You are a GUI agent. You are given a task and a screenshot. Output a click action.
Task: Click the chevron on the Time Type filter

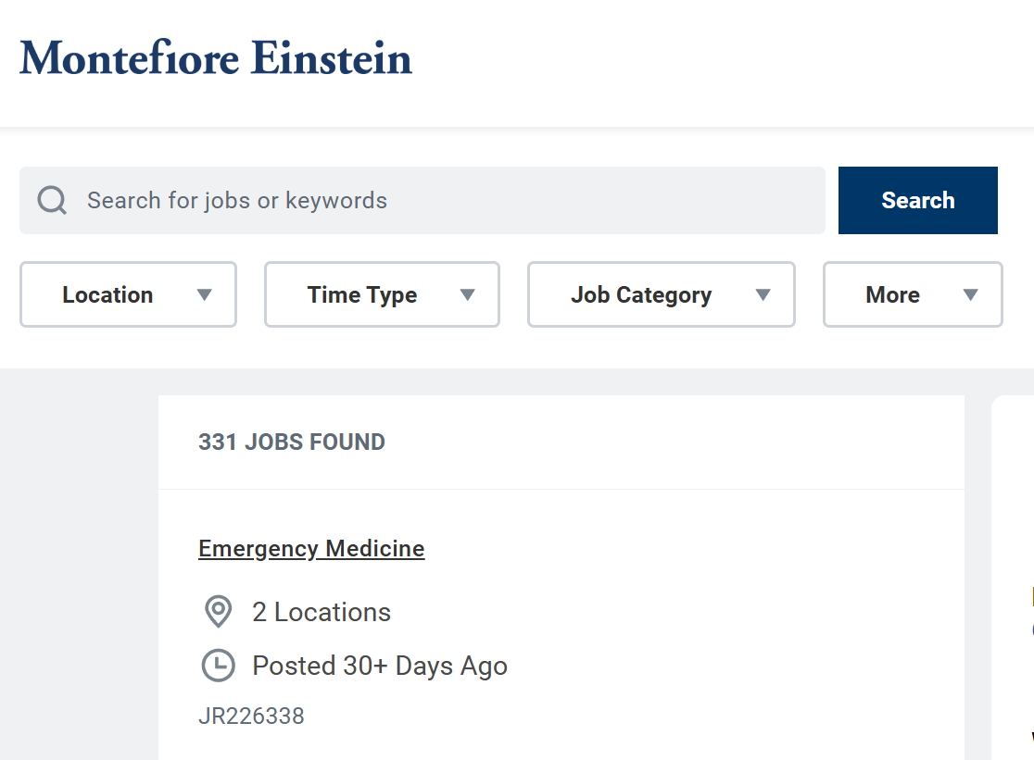pyautogui.click(x=466, y=294)
